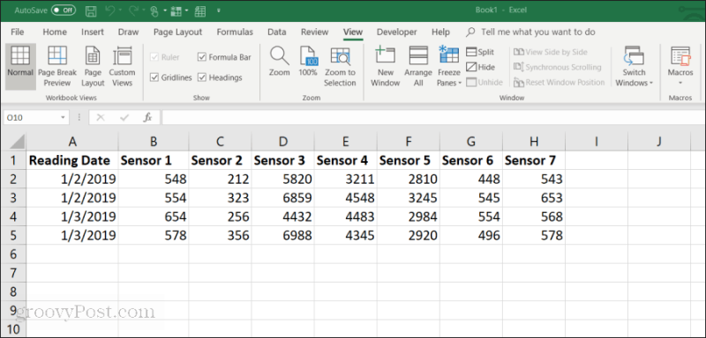The width and height of the screenshot is (706, 338).
Task: Open the Formulas ribbon tab
Action: [x=235, y=32]
